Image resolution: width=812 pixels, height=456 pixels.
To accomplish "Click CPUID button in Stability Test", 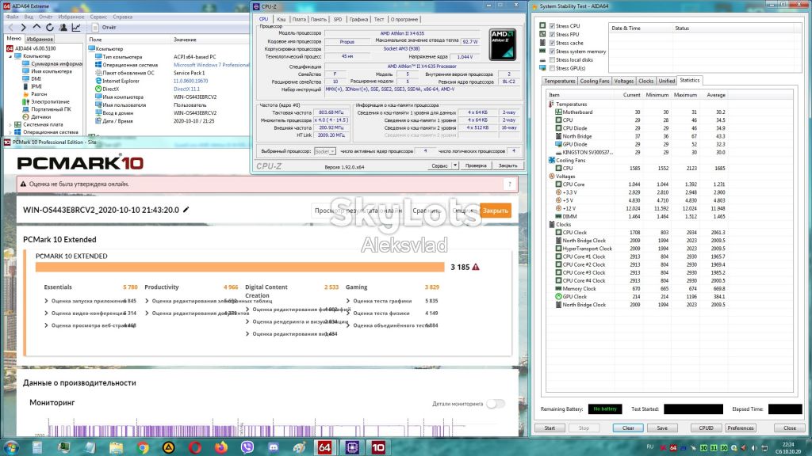I will pyautogui.click(x=706, y=428).
